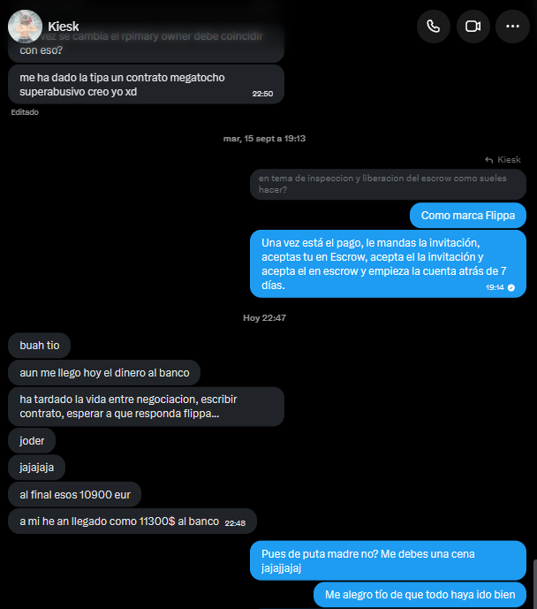Click the read checkmark on the 19:14 message

(511, 288)
